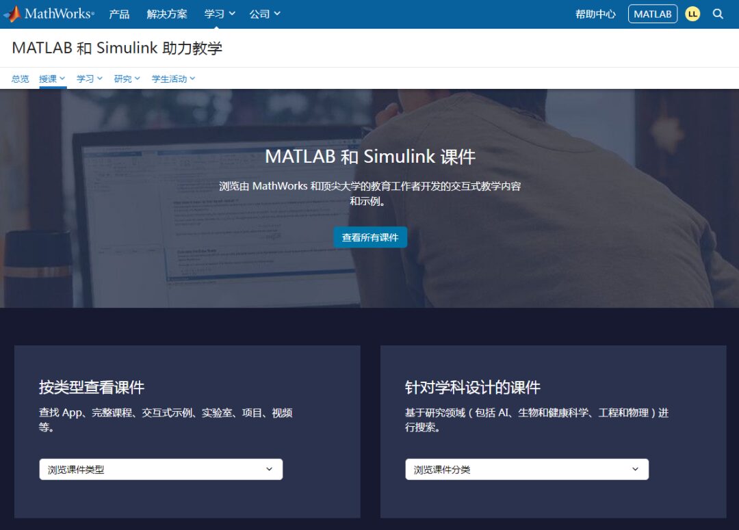Click the 针对学科设计的课件 heading
Viewport: 739px width, 530px height.
click(472, 387)
